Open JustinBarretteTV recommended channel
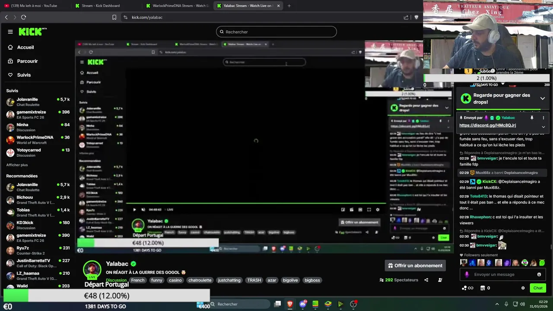553x311 pixels. click(x=38, y=263)
